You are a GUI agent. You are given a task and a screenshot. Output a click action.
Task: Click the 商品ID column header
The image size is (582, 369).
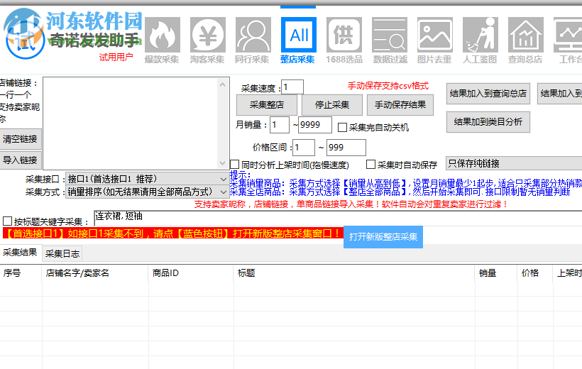191,273
